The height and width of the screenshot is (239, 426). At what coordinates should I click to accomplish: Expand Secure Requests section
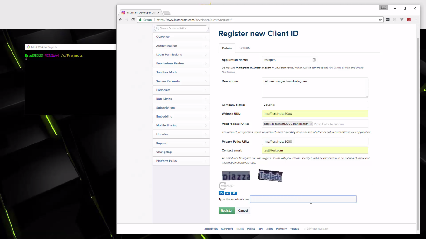181,81
